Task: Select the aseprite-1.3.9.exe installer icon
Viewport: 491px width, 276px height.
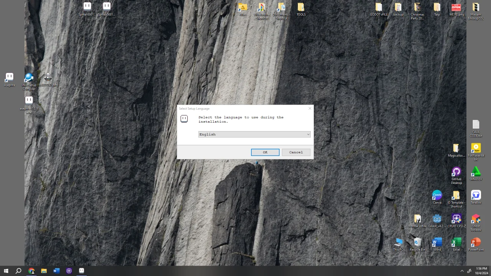Action: tap(29, 105)
